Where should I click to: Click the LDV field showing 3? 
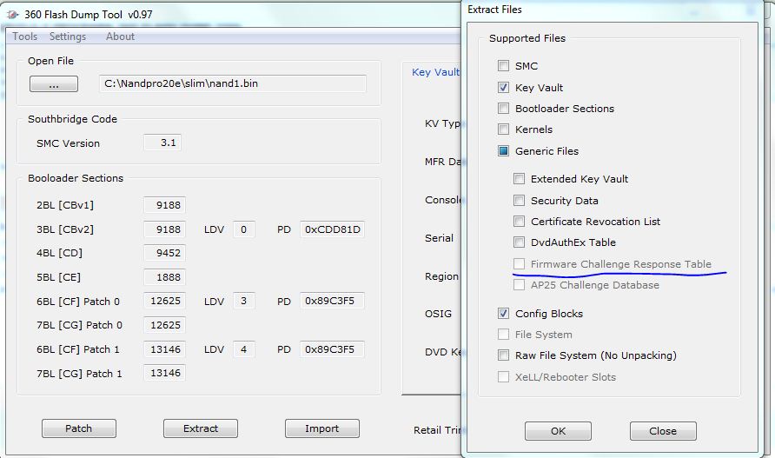[243, 301]
